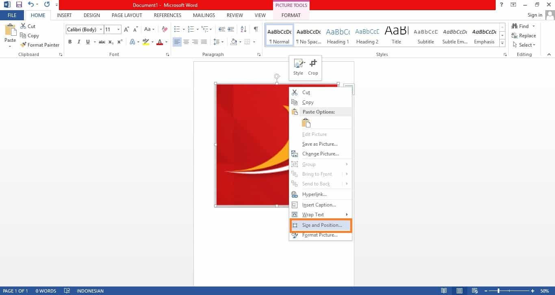555x295 pixels.
Task: Select the Bullets list icon
Action: [177, 29]
